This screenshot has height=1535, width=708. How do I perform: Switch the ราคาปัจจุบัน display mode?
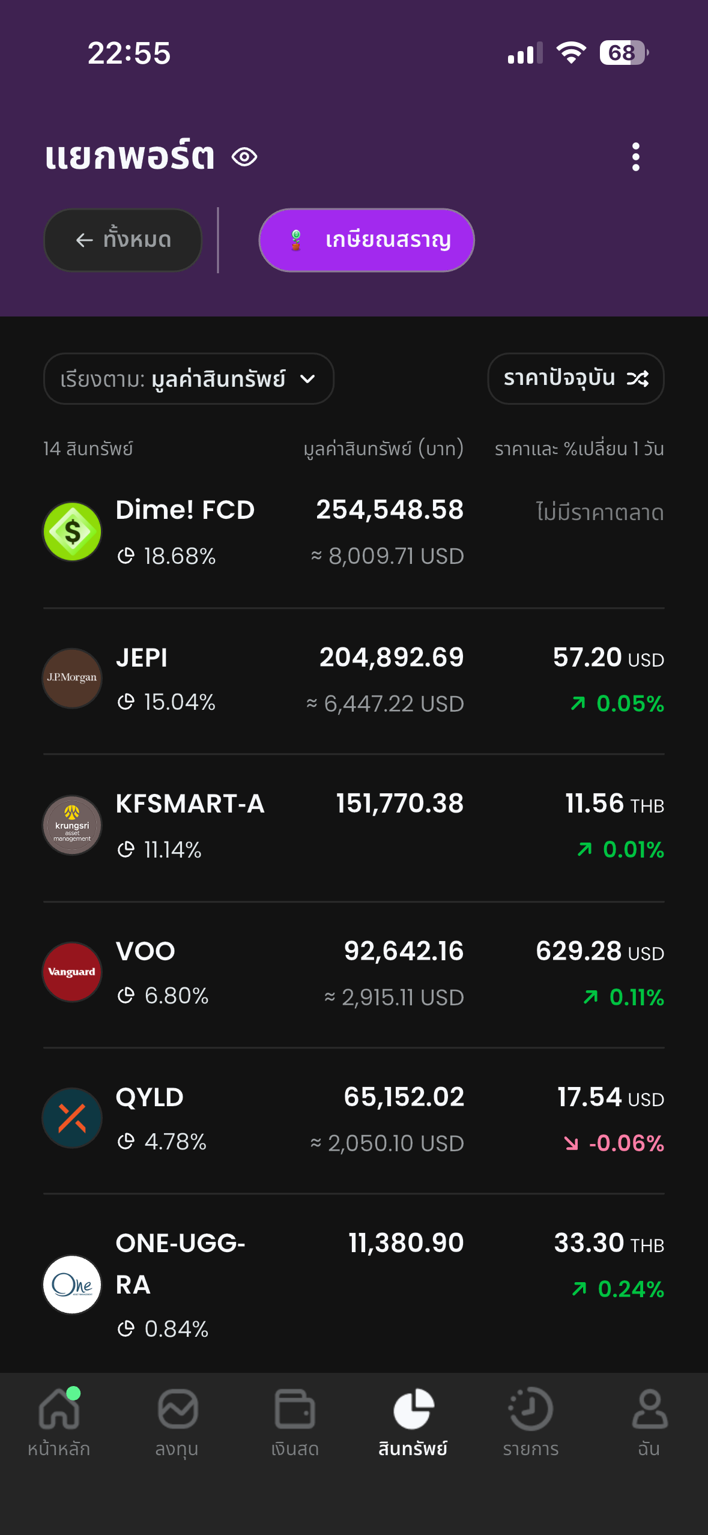point(575,378)
